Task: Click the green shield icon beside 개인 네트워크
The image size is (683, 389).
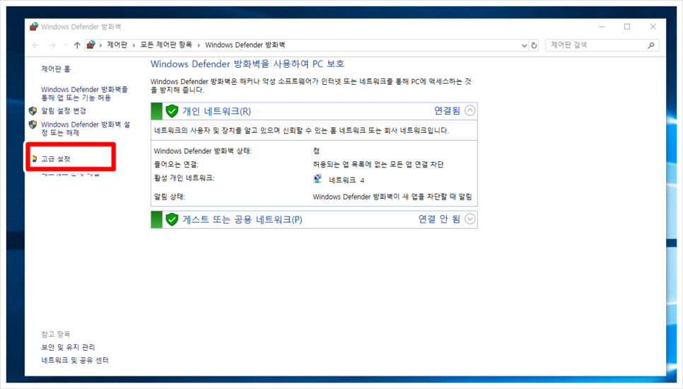Action: click(x=172, y=111)
